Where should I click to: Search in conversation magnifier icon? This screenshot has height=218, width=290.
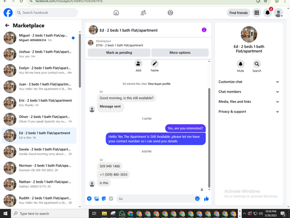pyautogui.click(x=257, y=64)
